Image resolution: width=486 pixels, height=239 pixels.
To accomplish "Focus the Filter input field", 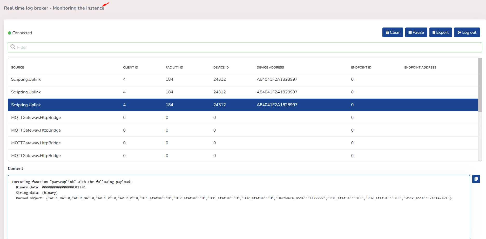I will click(x=245, y=47).
